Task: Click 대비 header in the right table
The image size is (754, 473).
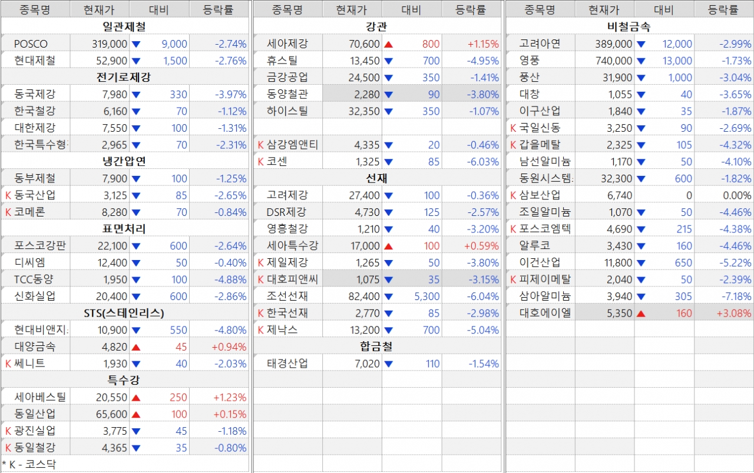Action: (664, 9)
